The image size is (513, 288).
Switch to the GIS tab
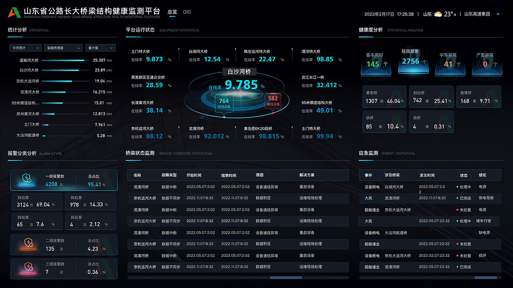click(187, 12)
